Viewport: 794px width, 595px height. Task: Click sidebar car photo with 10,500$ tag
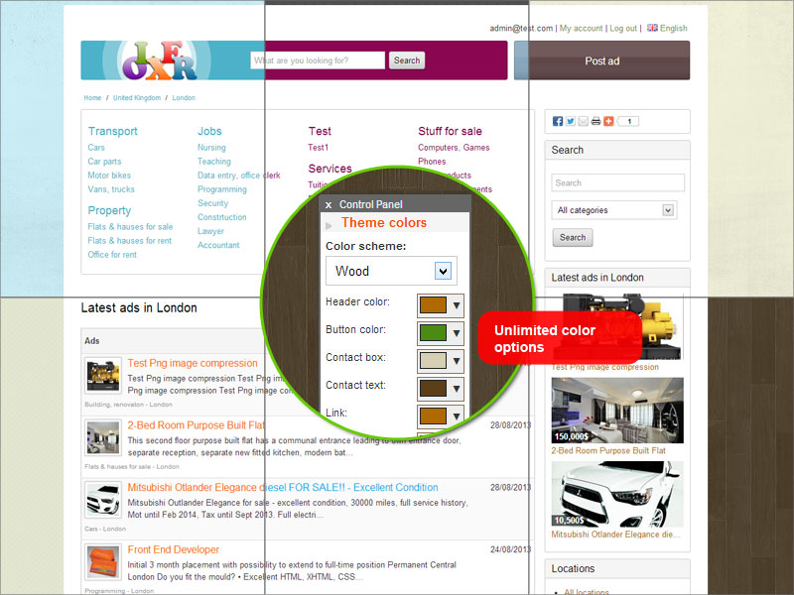coord(617,494)
